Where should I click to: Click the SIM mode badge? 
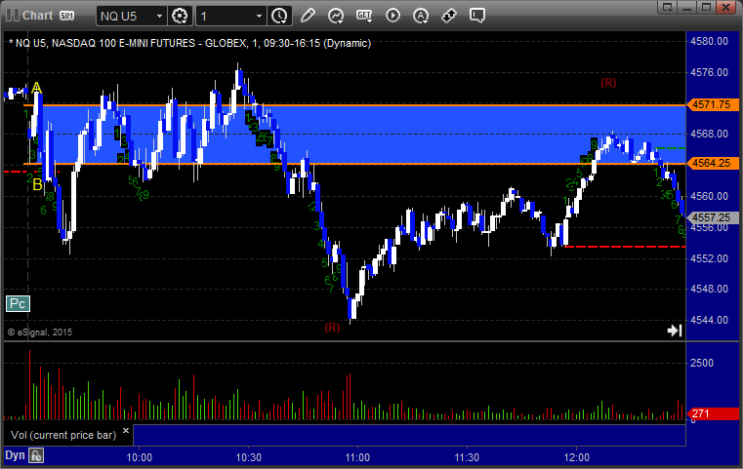click(x=66, y=16)
